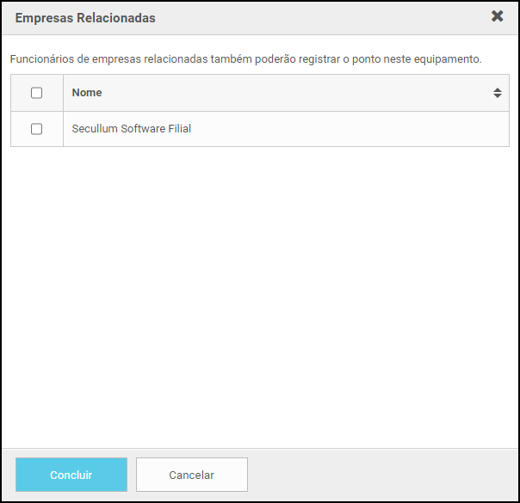
Task: Check the Secullum Software Filial checkbox
Action: [37, 129]
